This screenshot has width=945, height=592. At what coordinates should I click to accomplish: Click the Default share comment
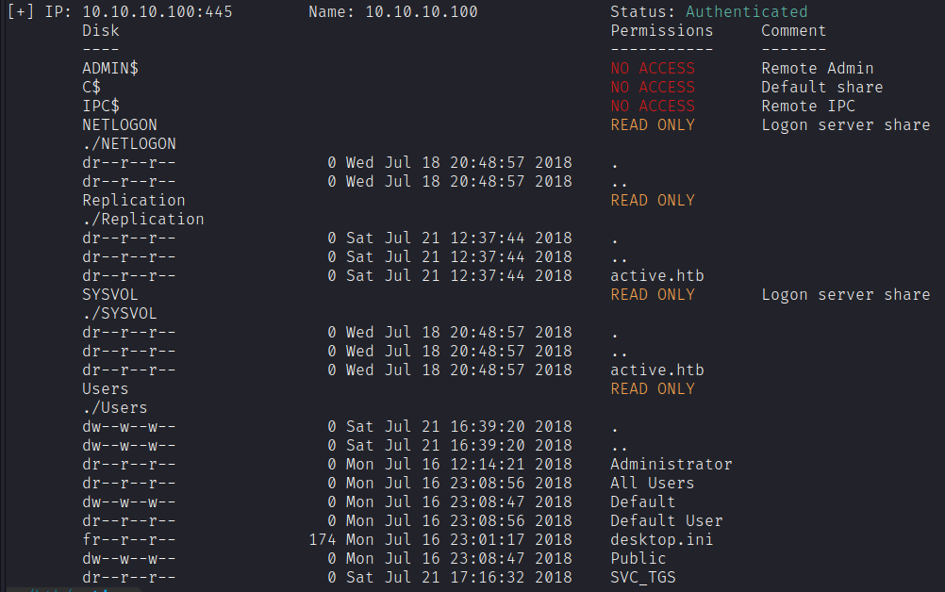pos(822,88)
